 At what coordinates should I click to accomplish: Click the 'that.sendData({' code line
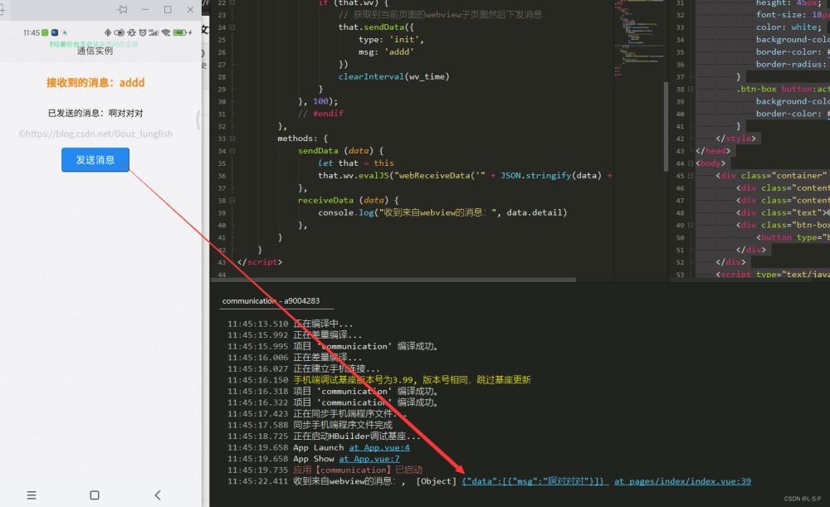pyautogui.click(x=376, y=27)
